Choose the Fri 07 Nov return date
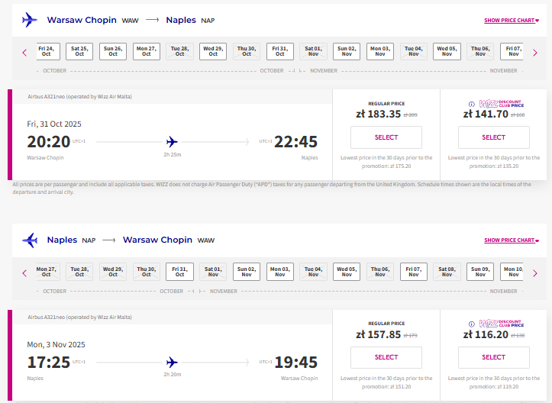552x403 pixels. [x=414, y=272]
